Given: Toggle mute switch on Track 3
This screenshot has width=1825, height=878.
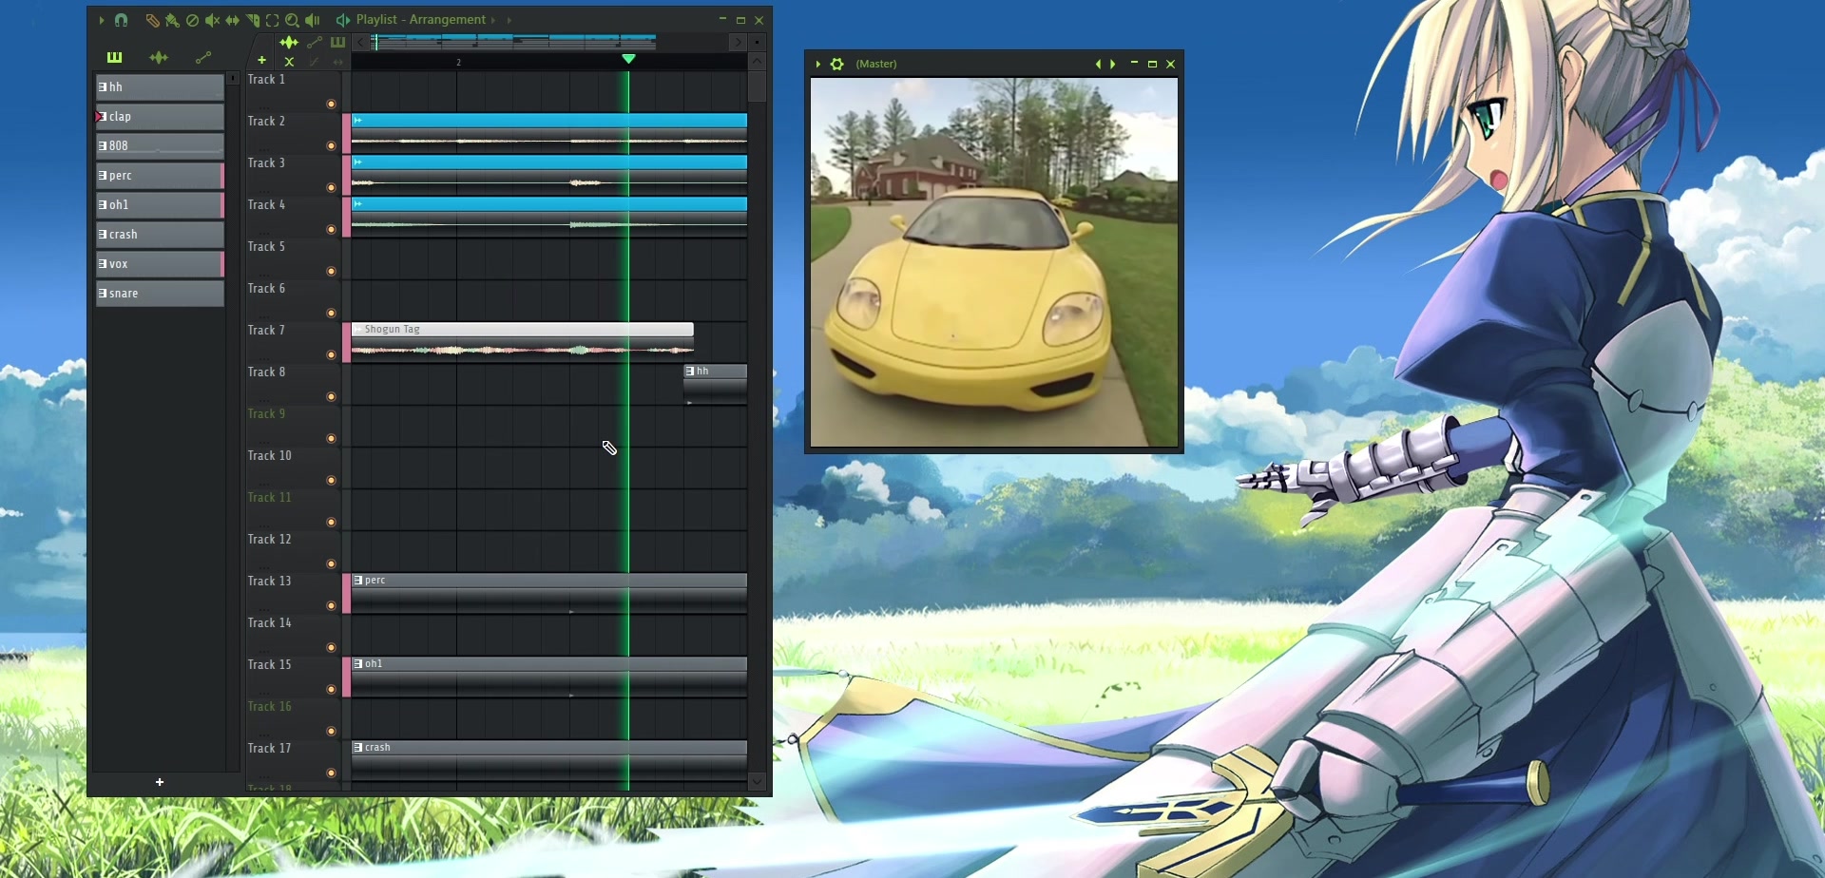Looking at the screenshot, I should tap(332, 188).
